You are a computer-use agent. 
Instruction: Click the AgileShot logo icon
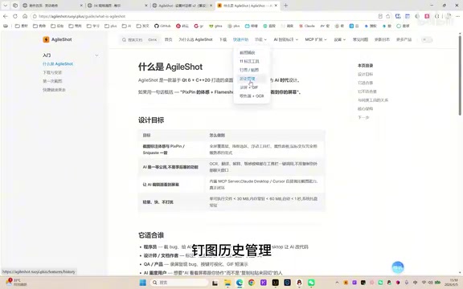(x=46, y=39)
